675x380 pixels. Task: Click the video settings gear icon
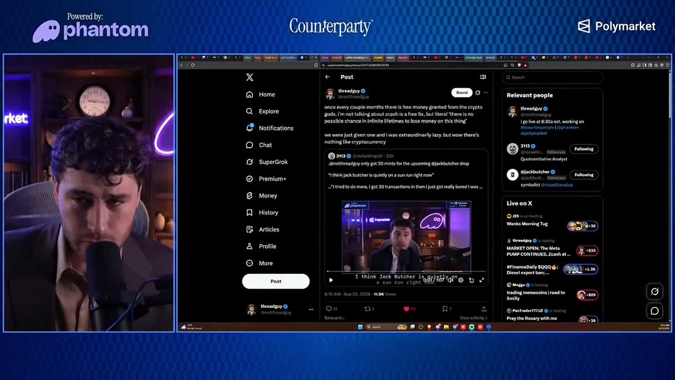461,280
